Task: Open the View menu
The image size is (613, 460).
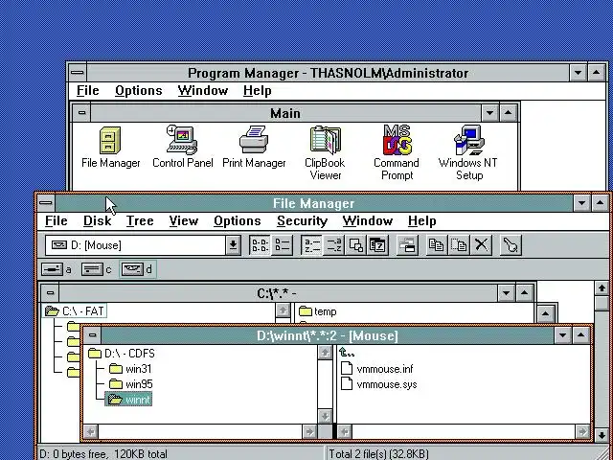Action: (183, 221)
